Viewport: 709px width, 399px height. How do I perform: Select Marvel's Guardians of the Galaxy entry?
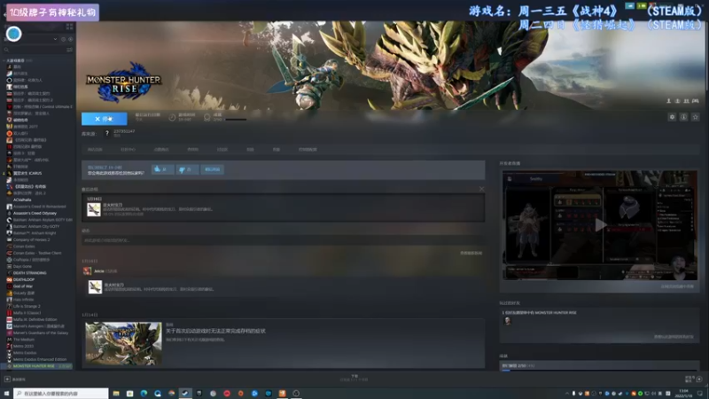click(41, 333)
